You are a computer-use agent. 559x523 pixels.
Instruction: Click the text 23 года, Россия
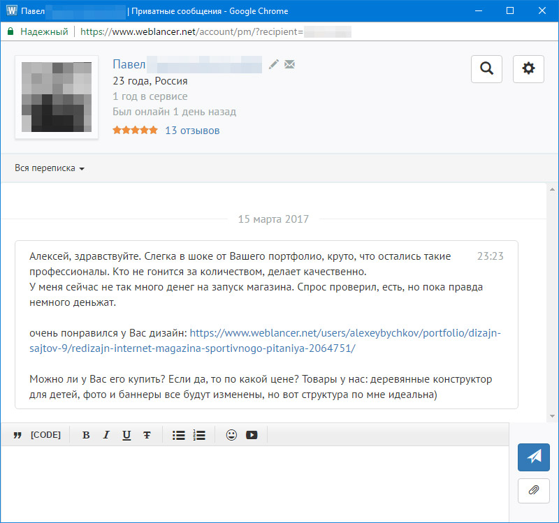coord(150,81)
